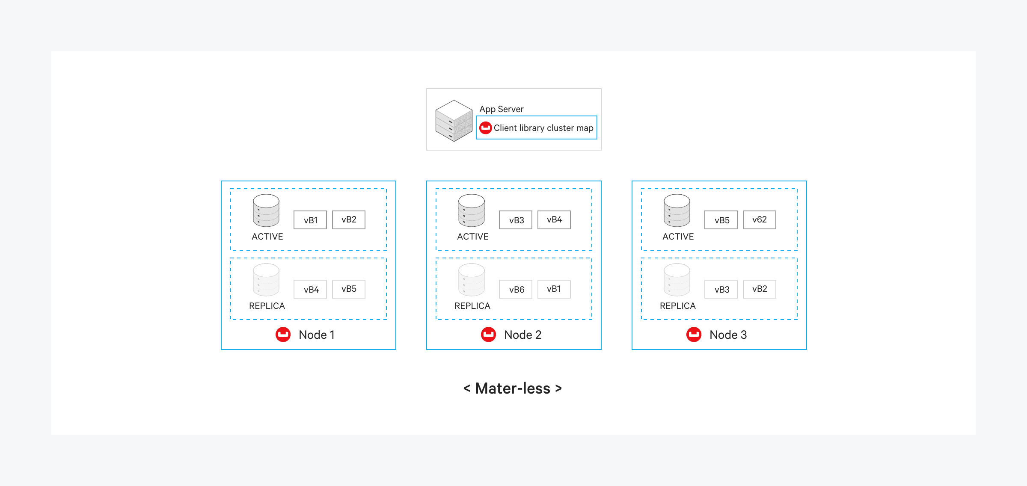The height and width of the screenshot is (486, 1027).
Task: Click the red Couchbase logo beside Node 2
Action: (x=488, y=335)
